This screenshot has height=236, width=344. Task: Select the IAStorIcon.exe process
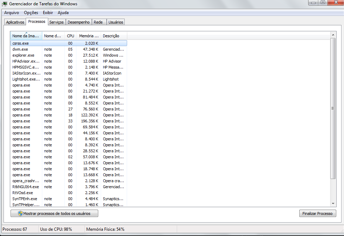pyautogui.click(x=69, y=73)
